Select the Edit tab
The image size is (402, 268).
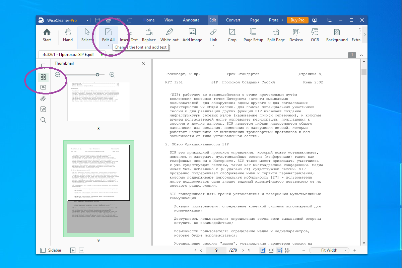coord(213,20)
